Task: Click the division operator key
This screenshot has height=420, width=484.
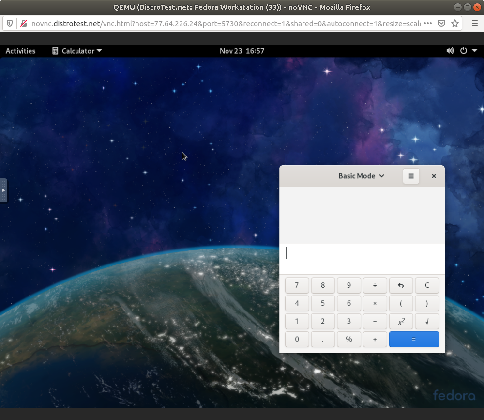Action: pos(375,285)
